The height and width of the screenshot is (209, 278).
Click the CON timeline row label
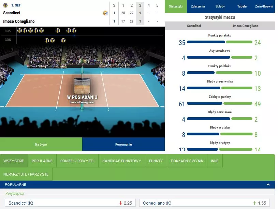point(8,40)
